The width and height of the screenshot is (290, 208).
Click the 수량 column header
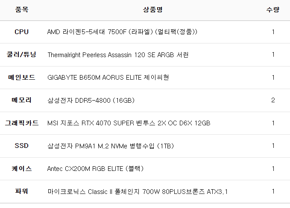[x=273, y=9]
